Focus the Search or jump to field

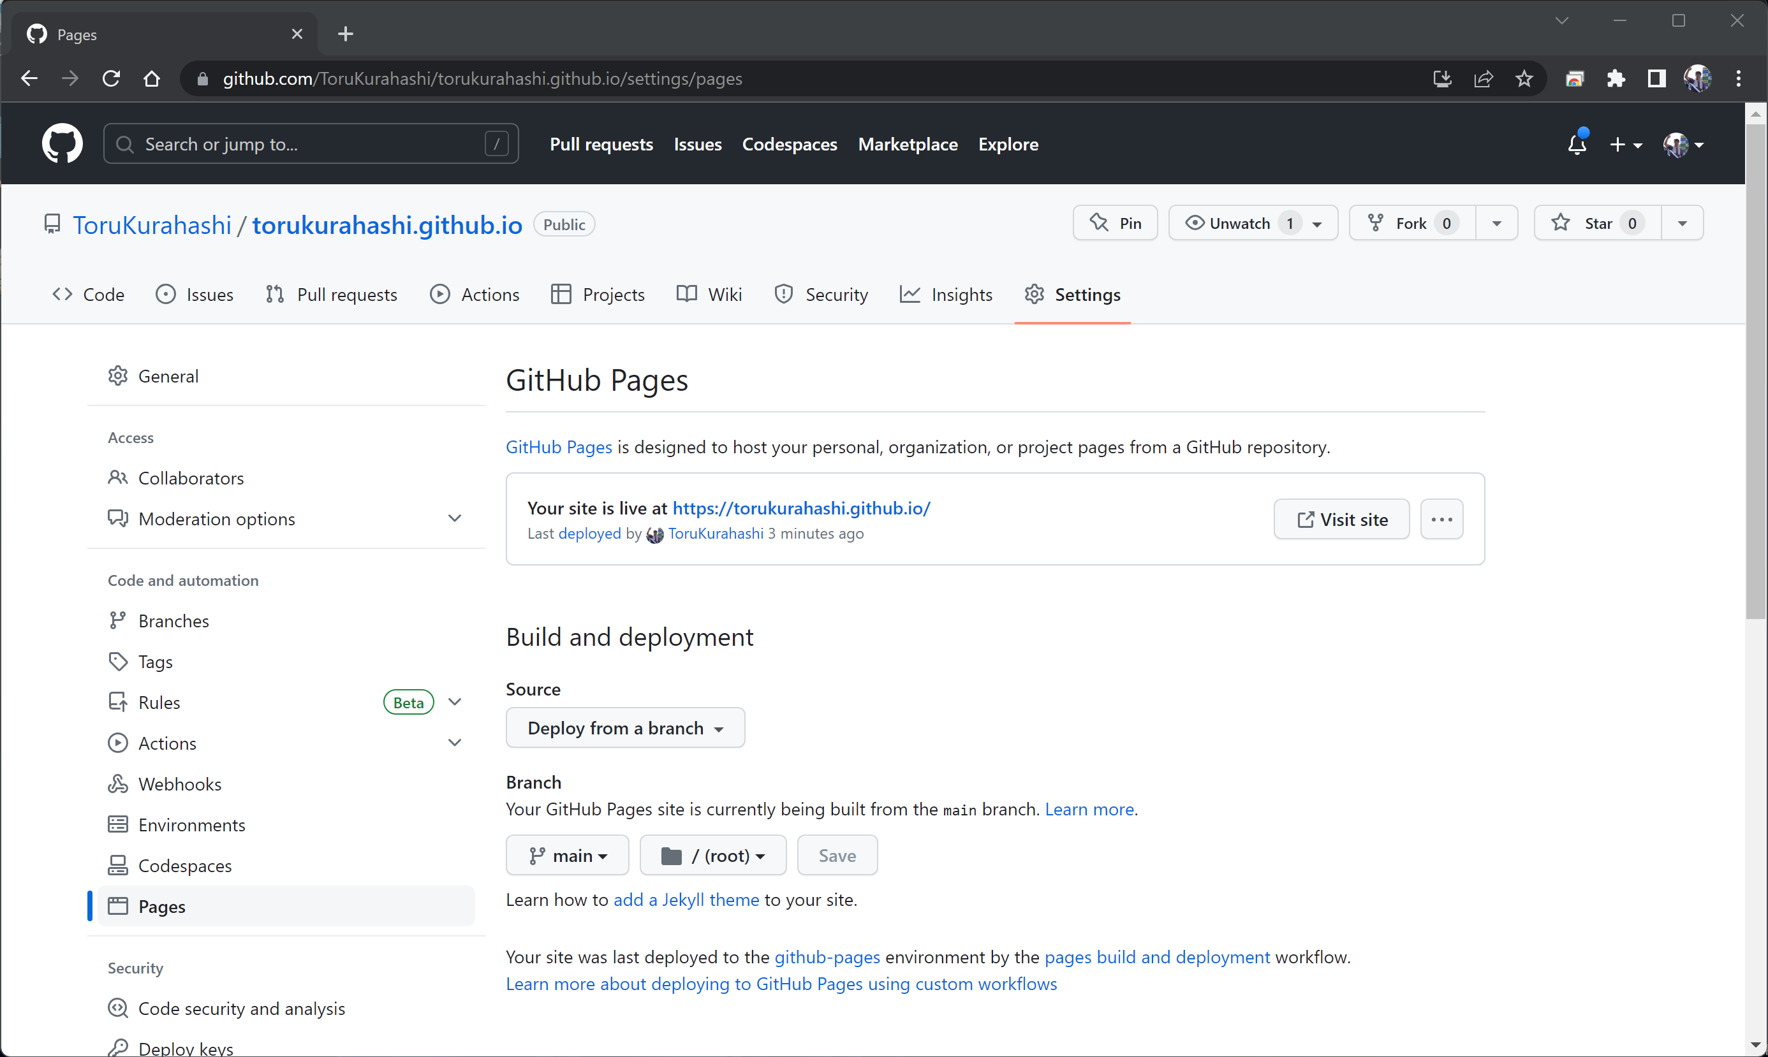[311, 144]
